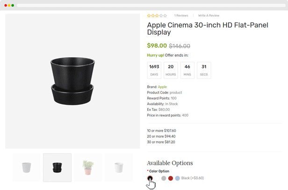Show the pink planter with plant thumbnail
Screen dimensions: 288x190
point(88,168)
